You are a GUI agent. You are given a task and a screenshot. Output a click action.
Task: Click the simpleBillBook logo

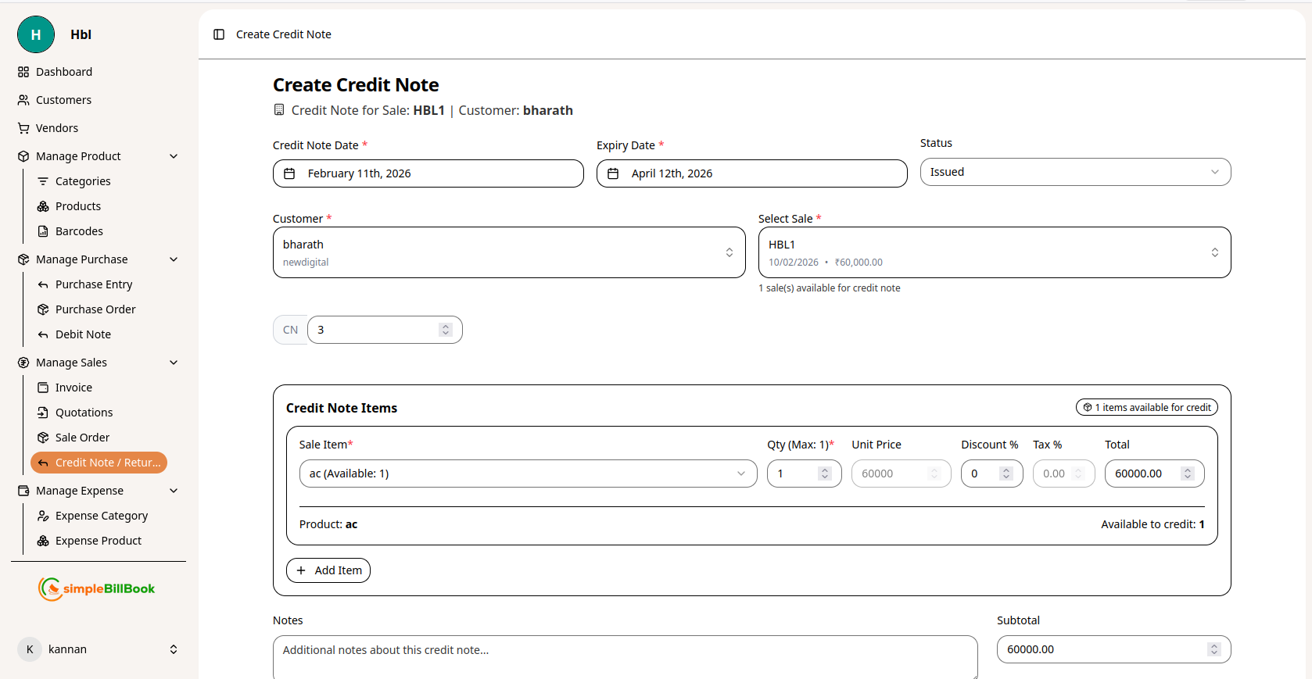(x=97, y=588)
